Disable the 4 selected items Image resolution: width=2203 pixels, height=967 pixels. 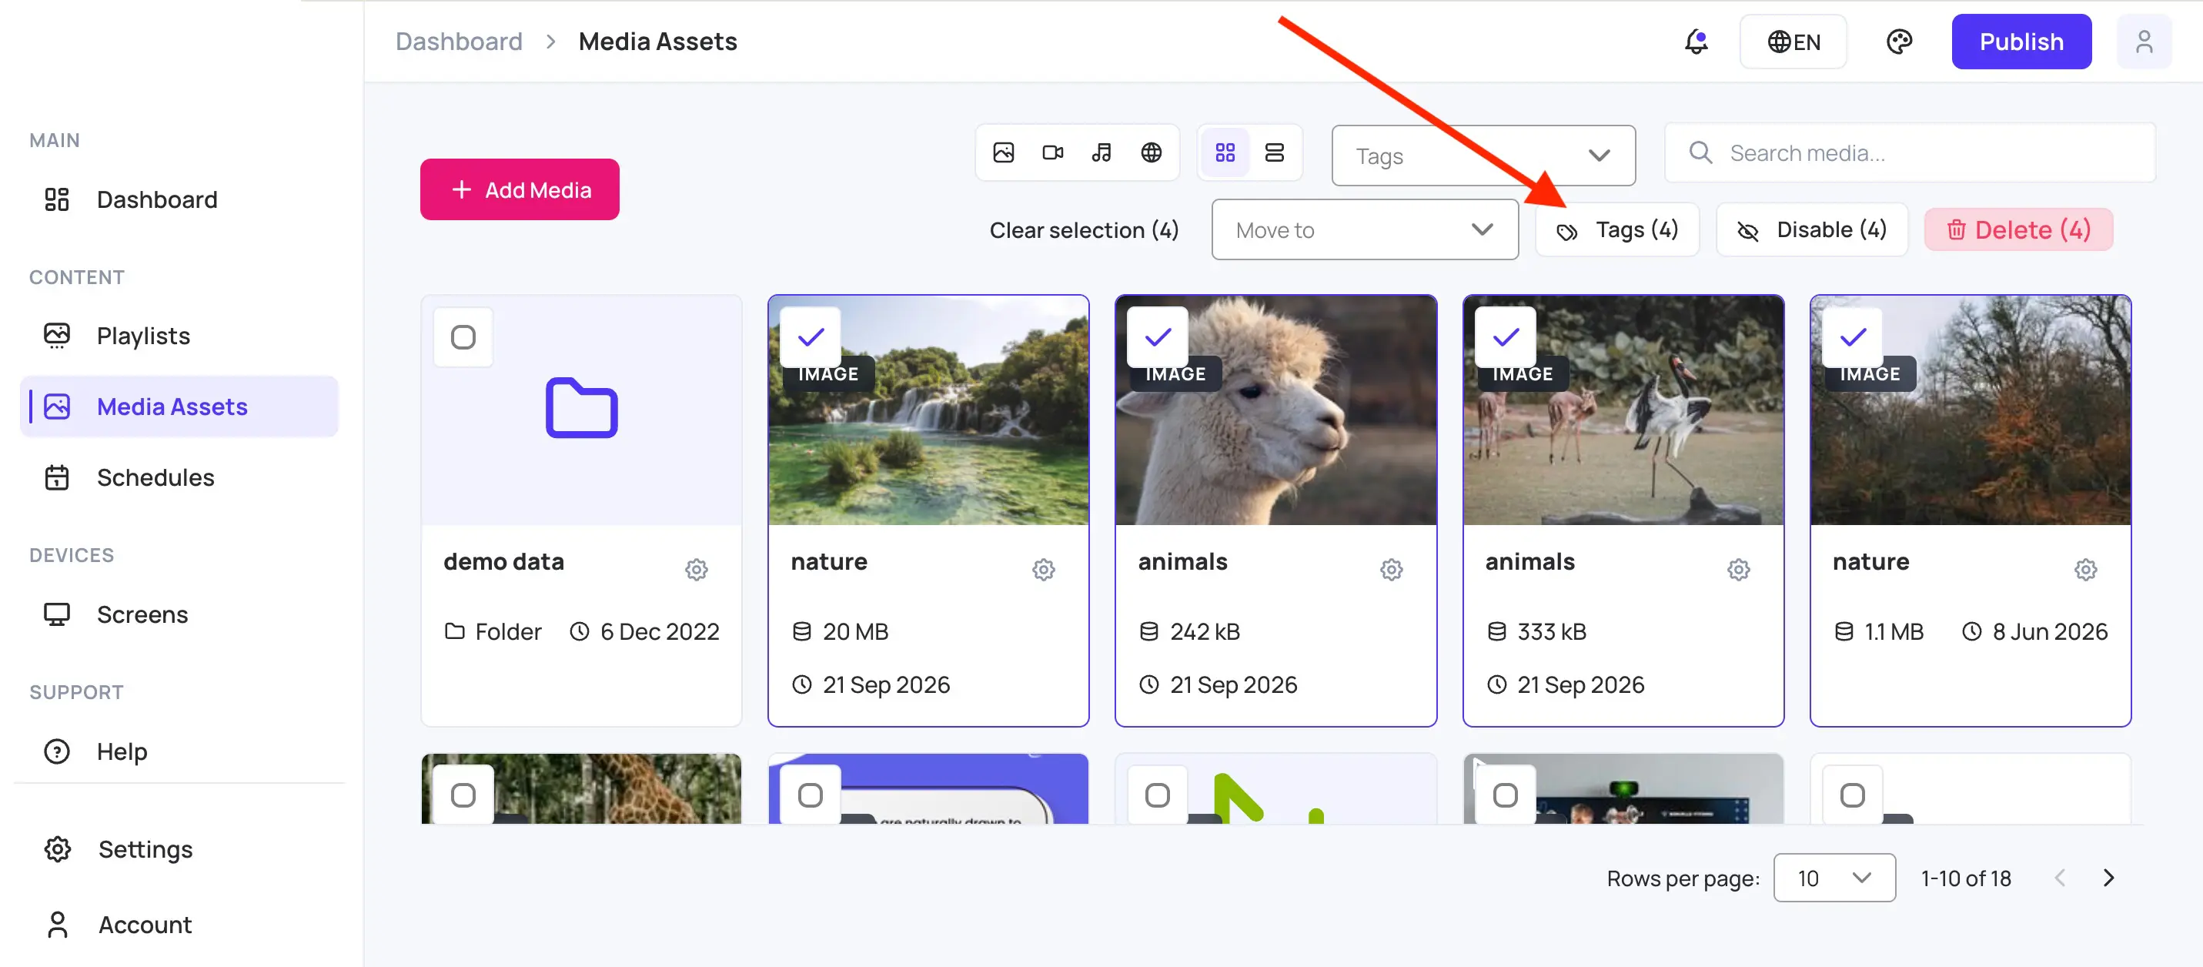(x=1812, y=230)
